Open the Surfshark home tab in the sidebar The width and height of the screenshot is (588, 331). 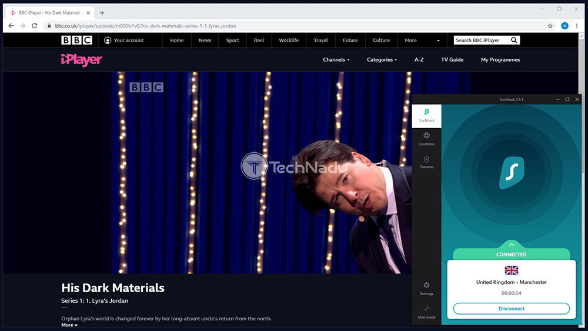(427, 116)
